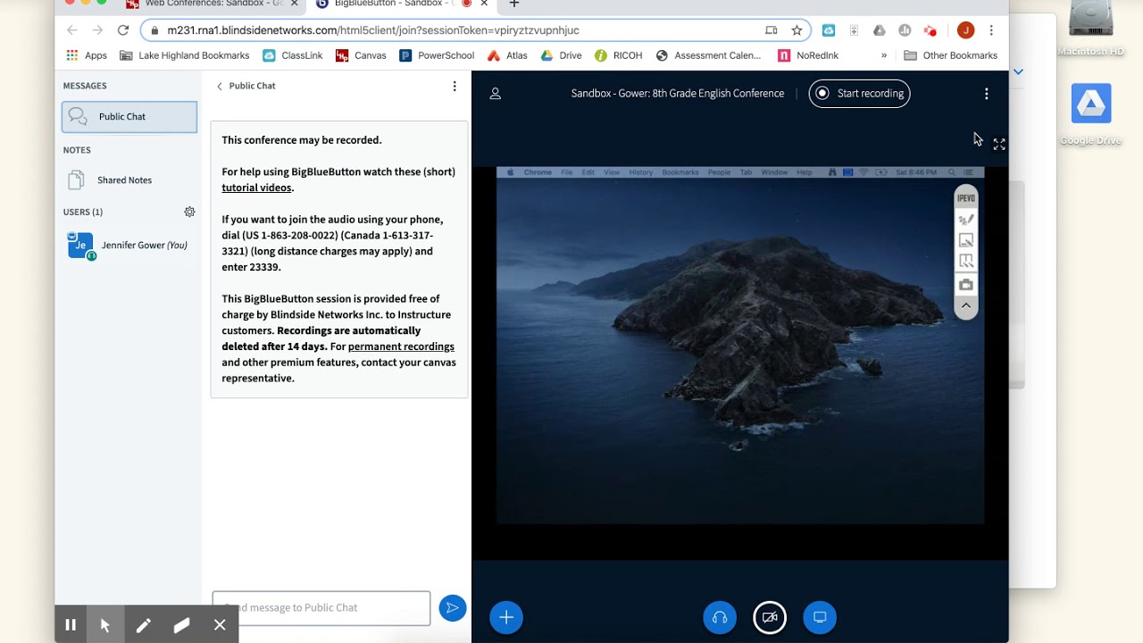Click the blue plus Actions button
The image size is (1143, 643).
pos(506,617)
